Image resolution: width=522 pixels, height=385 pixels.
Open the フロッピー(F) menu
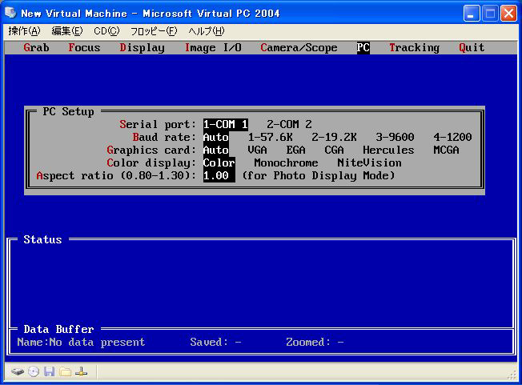(x=154, y=31)
